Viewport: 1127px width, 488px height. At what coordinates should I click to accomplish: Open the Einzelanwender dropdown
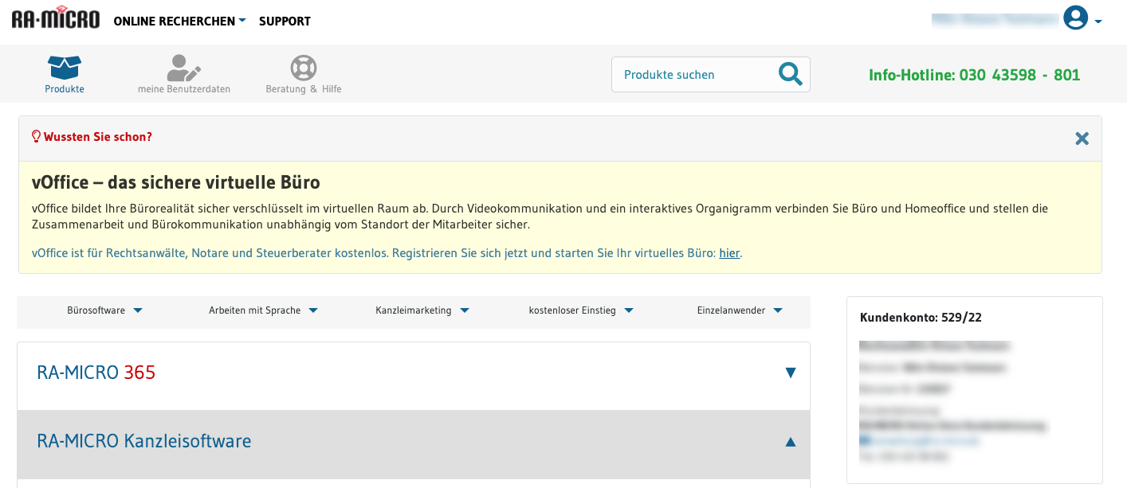(740, 310)
